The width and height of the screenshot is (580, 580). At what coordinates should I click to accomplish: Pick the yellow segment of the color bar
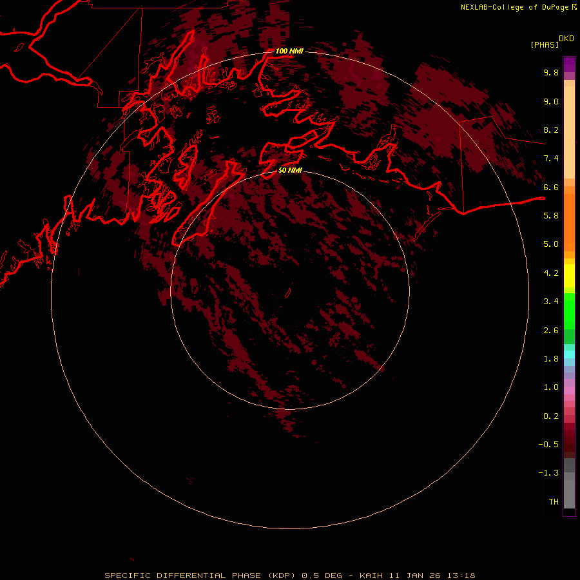pyautogui.click(x=569, y=276)
